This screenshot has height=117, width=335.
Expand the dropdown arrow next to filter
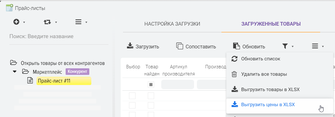[x=292, y=47]
